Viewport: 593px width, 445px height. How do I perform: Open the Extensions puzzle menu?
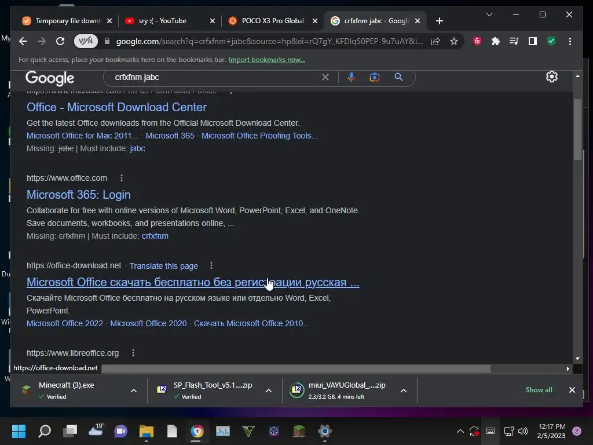pyautogui.click(x=496, y=41)
